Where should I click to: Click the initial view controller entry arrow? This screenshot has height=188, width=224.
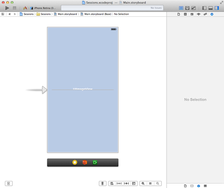[x=37, y=90]
